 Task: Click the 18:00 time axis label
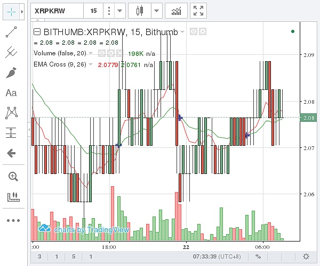(x=109, y=247)
